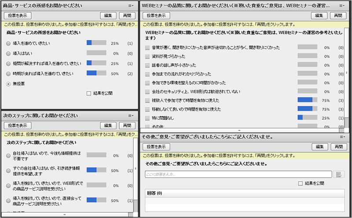
Task: Open options menu of 次のステップ panel
Action: point(131,116)
